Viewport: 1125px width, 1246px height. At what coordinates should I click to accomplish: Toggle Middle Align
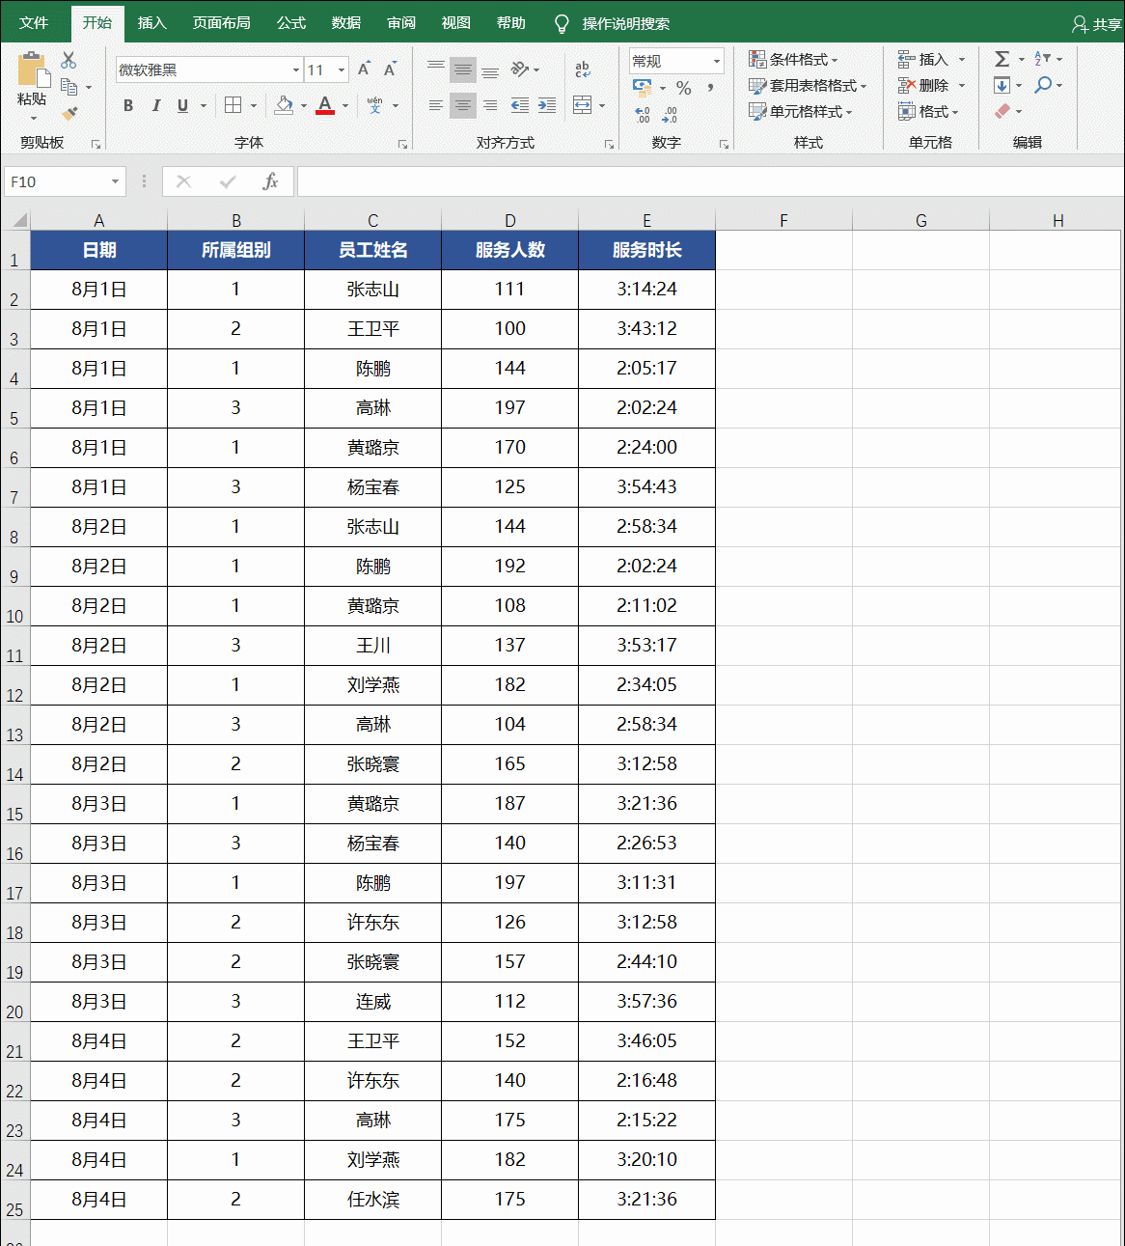[463, 69]
